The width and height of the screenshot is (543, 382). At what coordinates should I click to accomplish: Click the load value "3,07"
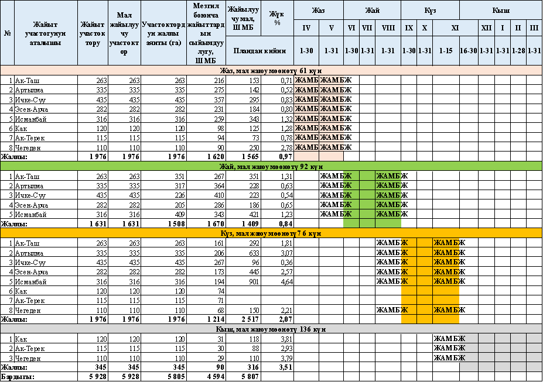[277, 253]
